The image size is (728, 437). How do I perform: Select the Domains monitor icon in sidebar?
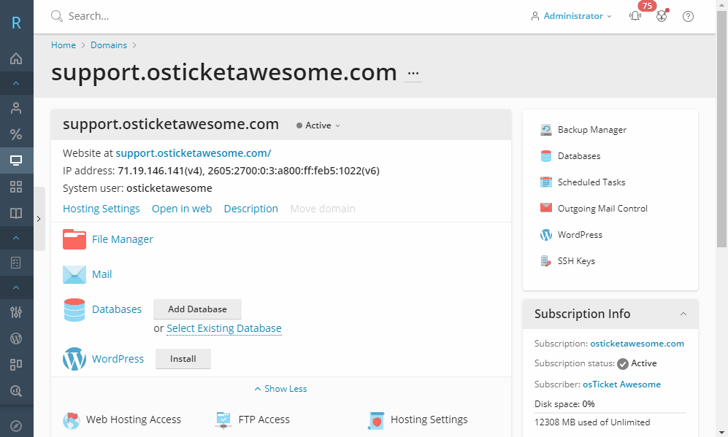pos(16,161)
